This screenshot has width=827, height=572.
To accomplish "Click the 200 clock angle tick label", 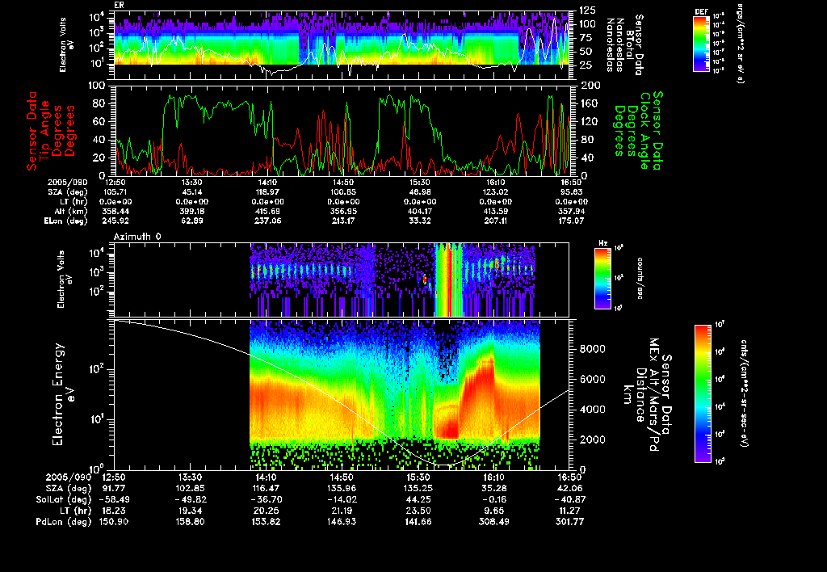I will (x=590, y=86).
